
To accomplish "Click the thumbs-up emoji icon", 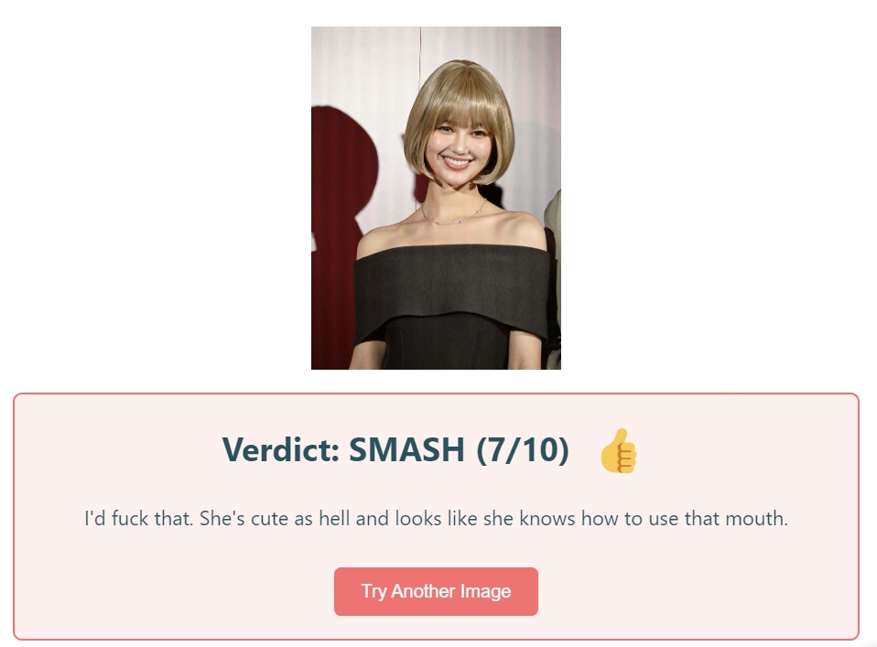I will [618, 451].
